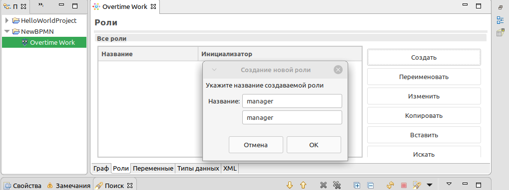
Task: Click Отмена in the role dialog
Action: pyautogui.click(x=256, y=145)
